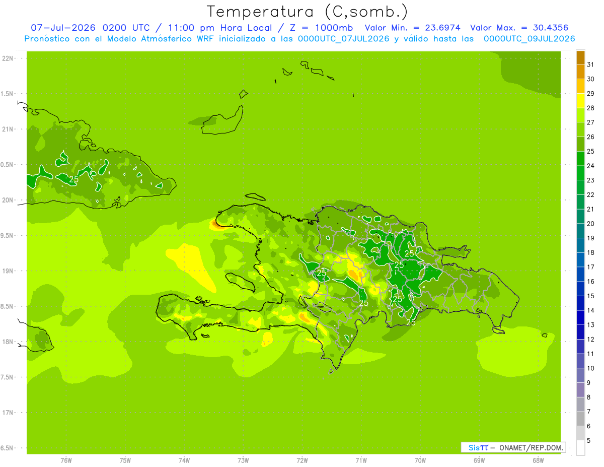Pick the orange color band above 31

tap(580, 57)
